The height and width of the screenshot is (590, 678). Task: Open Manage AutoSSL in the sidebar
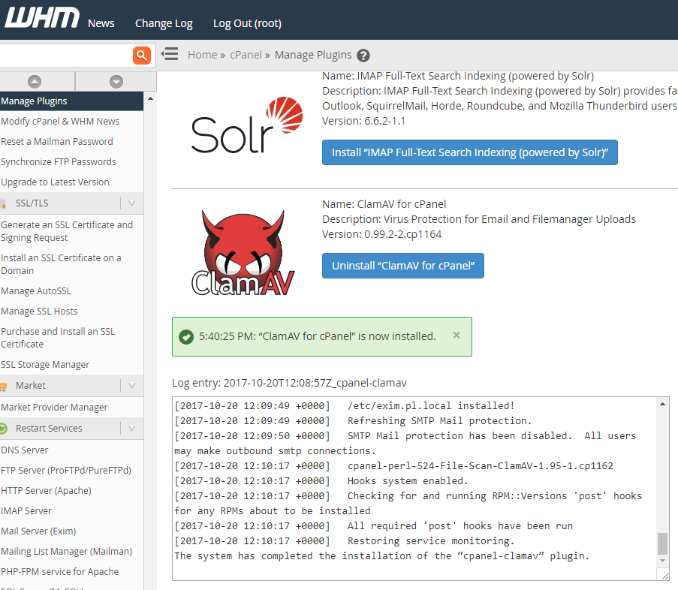36,291
